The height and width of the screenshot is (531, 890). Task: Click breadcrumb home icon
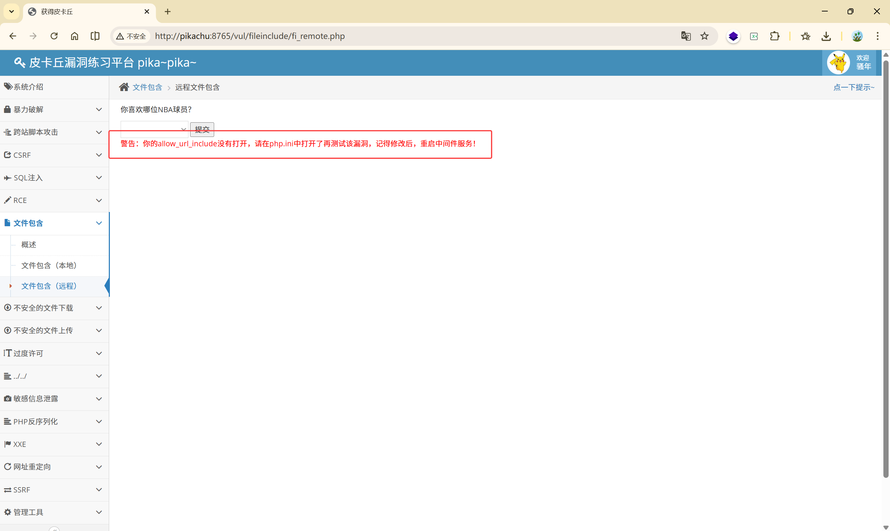coord(124,87)
